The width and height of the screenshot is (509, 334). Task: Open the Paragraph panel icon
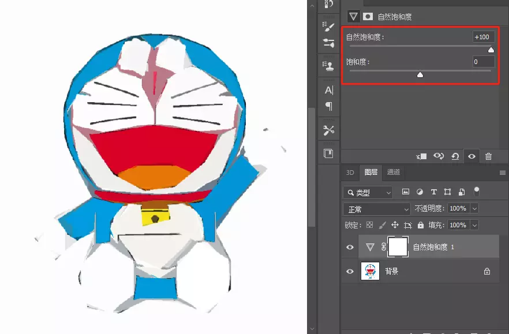click(329, 106)
